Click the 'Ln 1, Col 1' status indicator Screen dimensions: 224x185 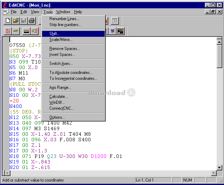click(153, 180)
